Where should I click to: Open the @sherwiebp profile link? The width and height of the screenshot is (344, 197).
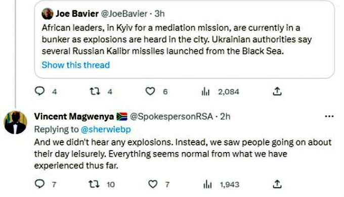[106, 129]
